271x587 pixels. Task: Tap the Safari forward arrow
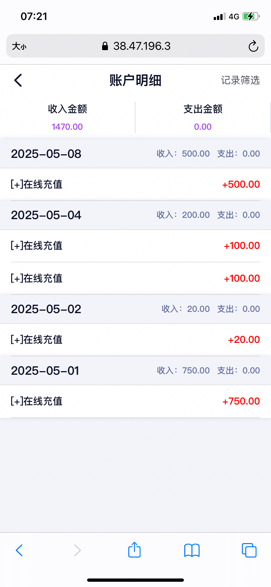tap(77, 550)
